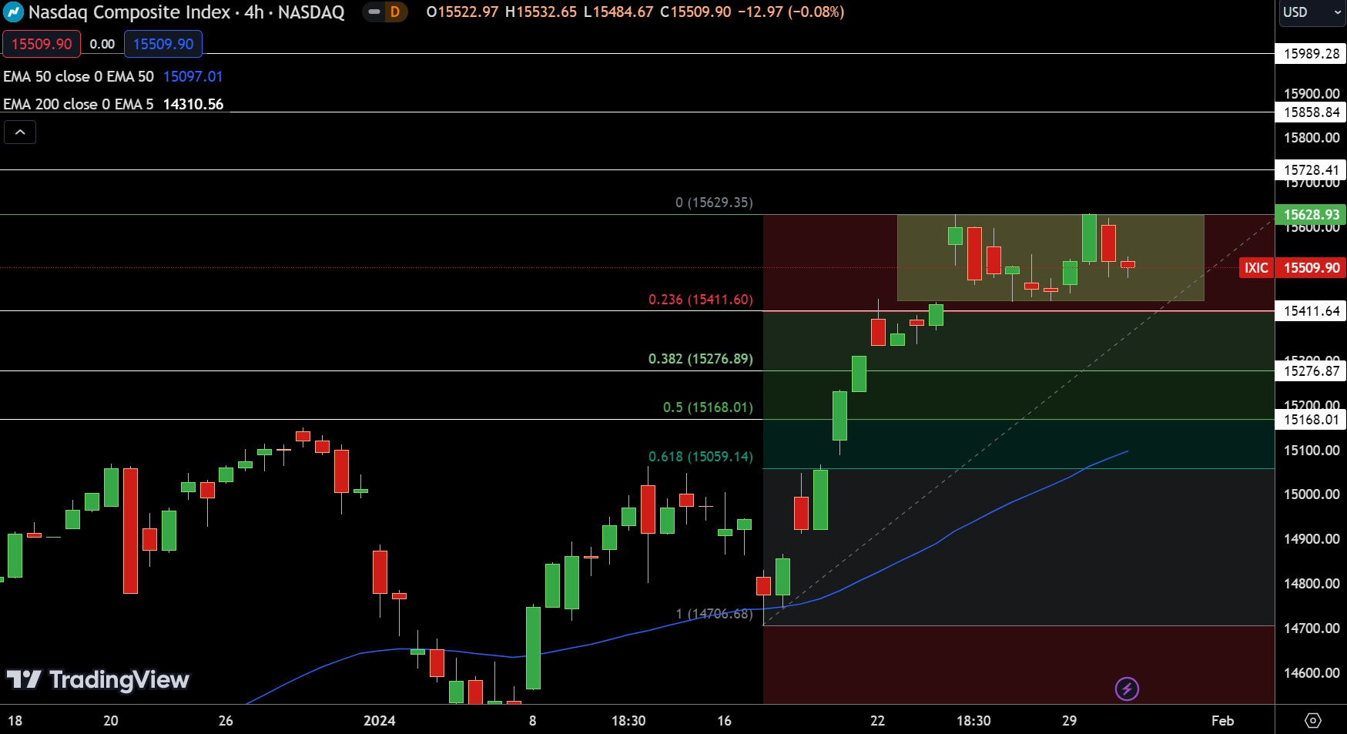The image size is (1347, 734).
Task: Collapse the indicator legend chevron
Action: 20,132
